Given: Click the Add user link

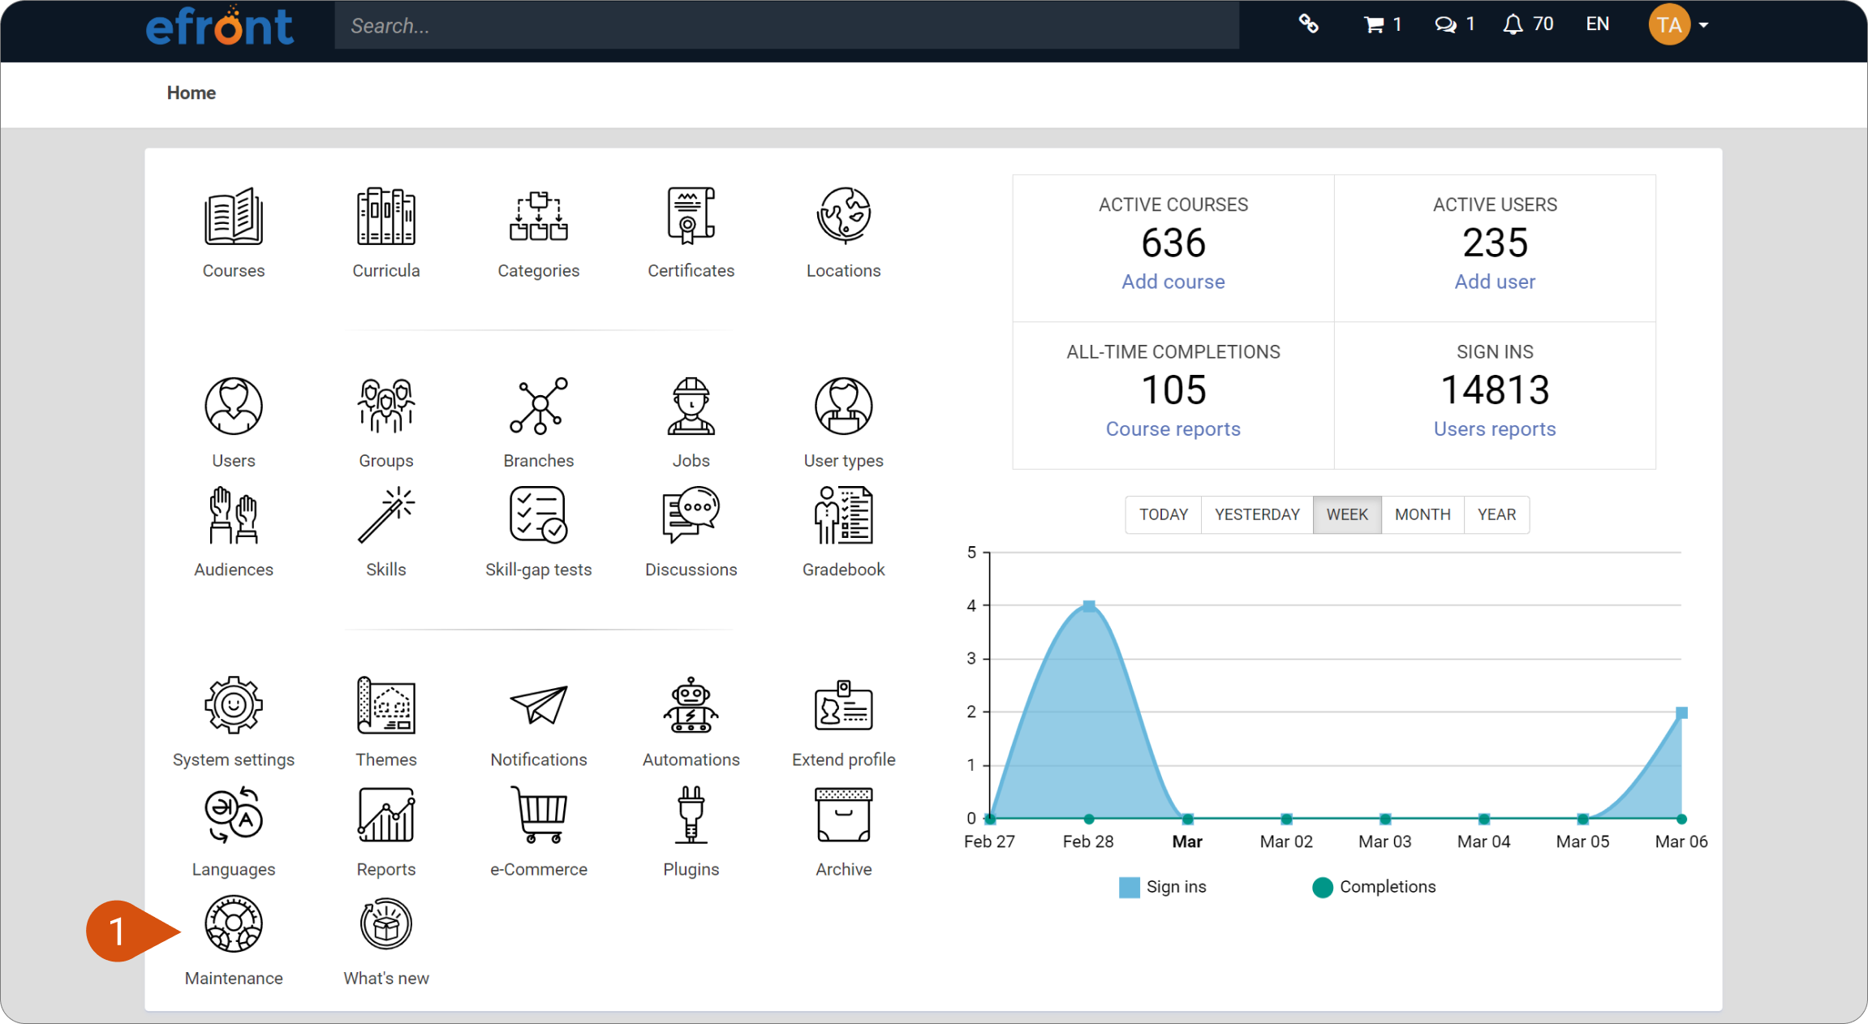Looking at the screenshot, I should 1495,282.
